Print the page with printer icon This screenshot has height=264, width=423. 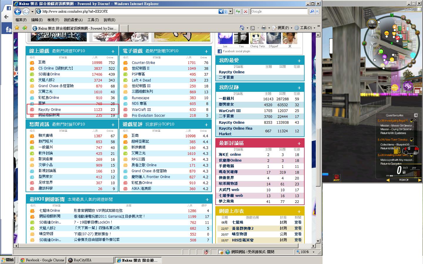tap(263, 28)
